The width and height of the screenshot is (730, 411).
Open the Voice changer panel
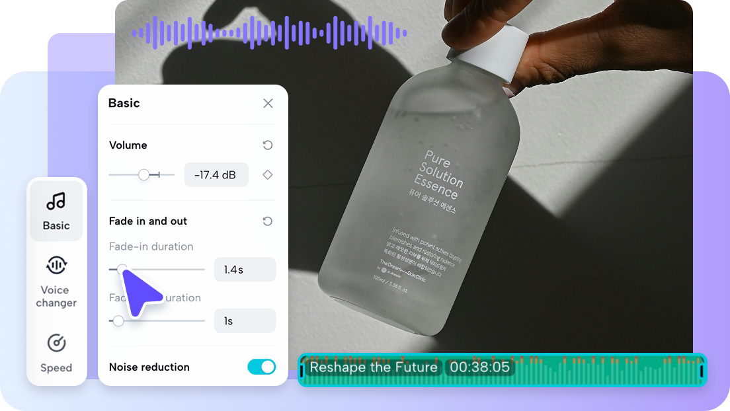pyautogui.click(x=56, y=278)
